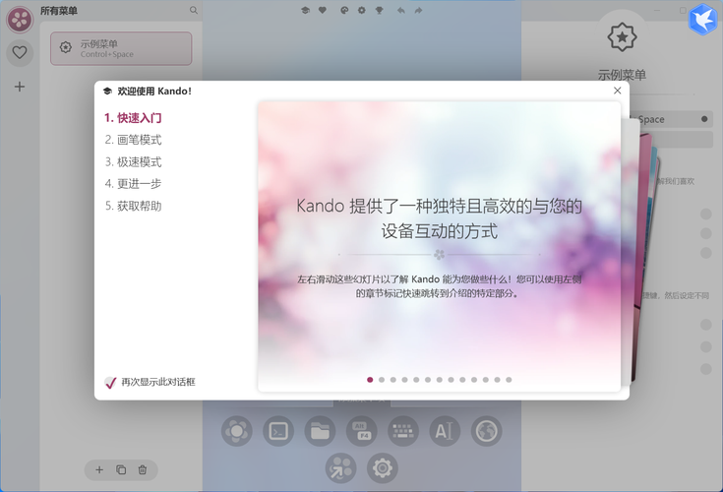Screen dimensions: 723x492
Task: Go to 5. 获取帮助 chapter
Action: pos(133,206)
